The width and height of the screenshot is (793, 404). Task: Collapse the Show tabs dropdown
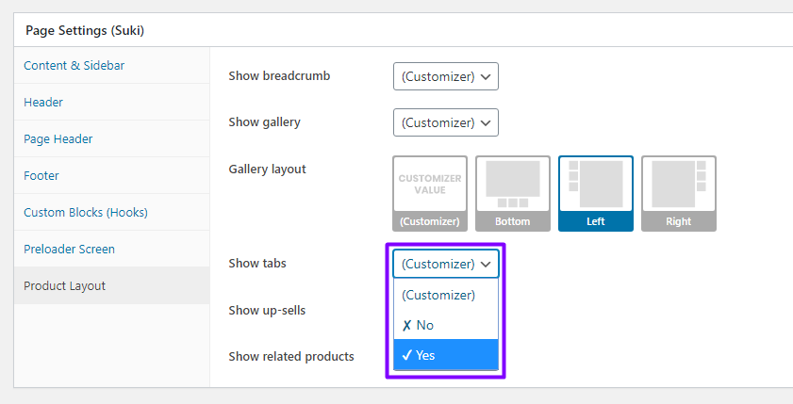[x=446, y=264]
